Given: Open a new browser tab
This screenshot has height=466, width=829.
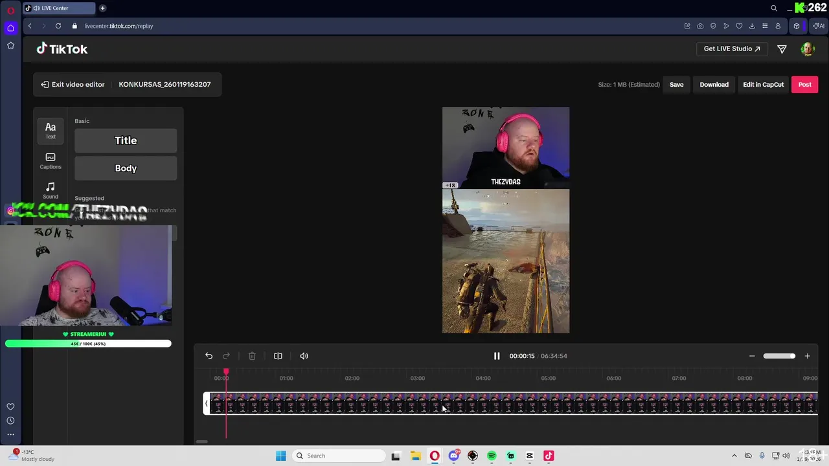Looking at the screenshot, I should (x=102, y=8).
